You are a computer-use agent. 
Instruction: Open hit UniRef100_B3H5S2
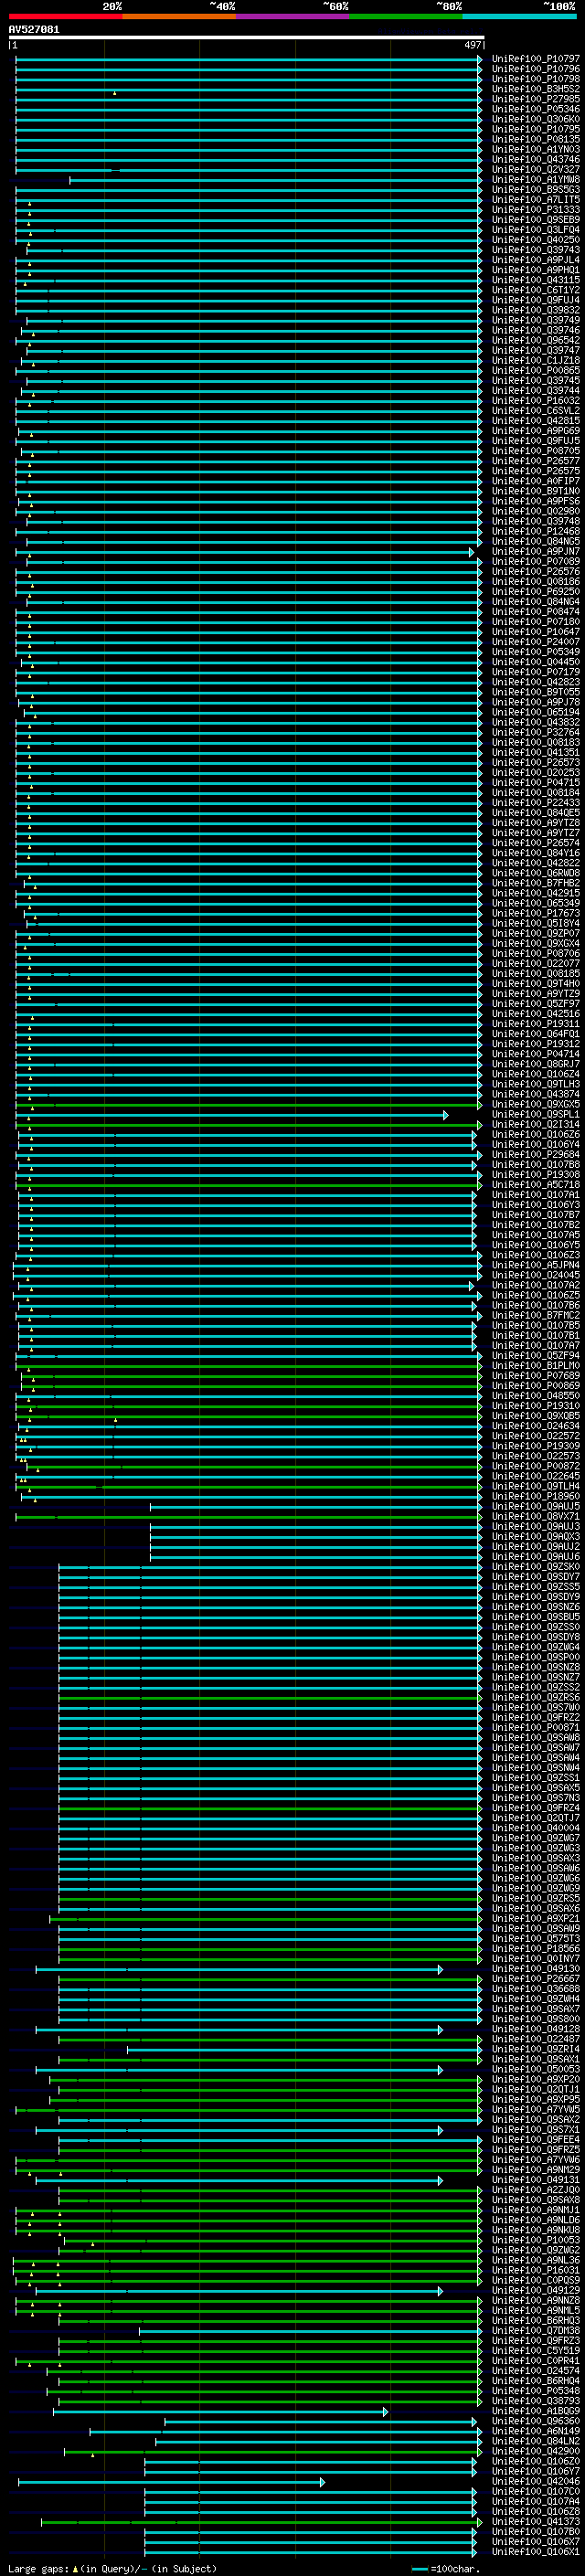[x=536, y=89]
